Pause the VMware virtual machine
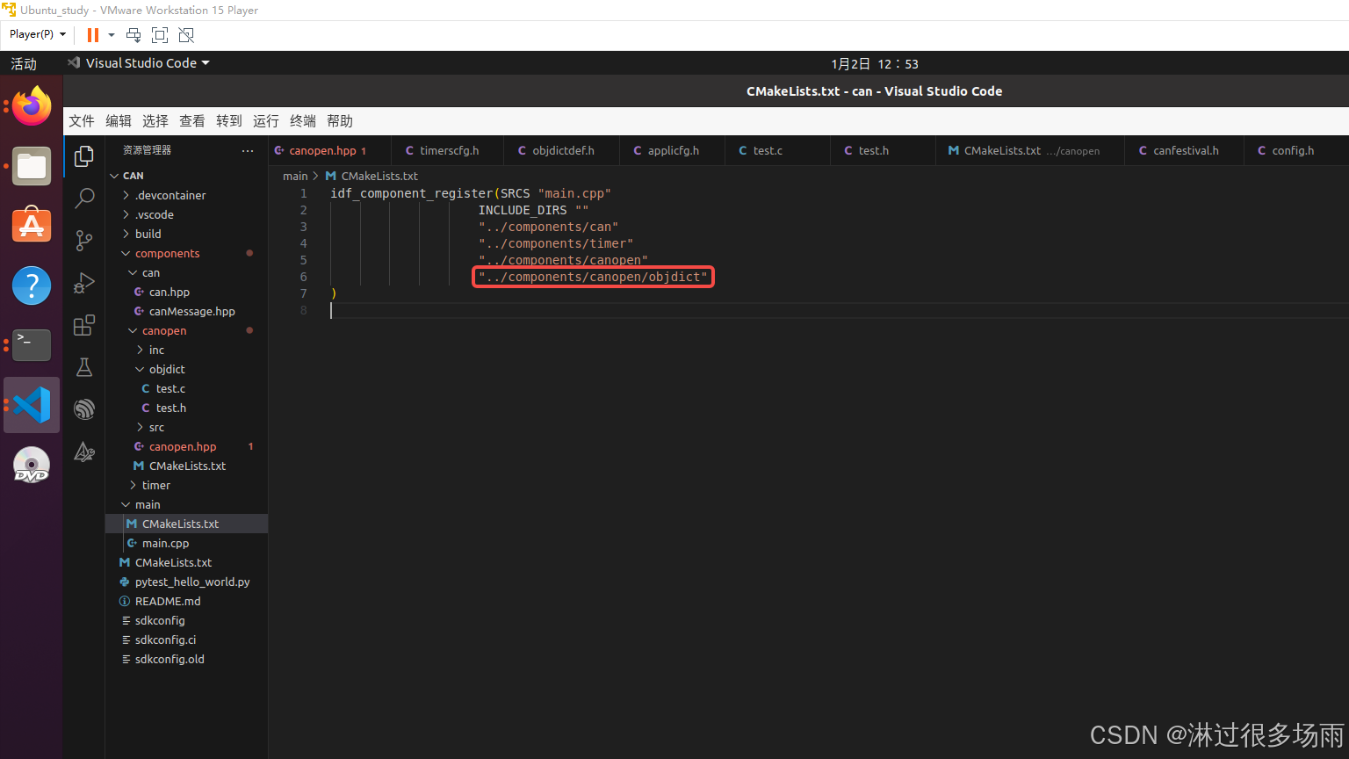 (x=92, y=35)
